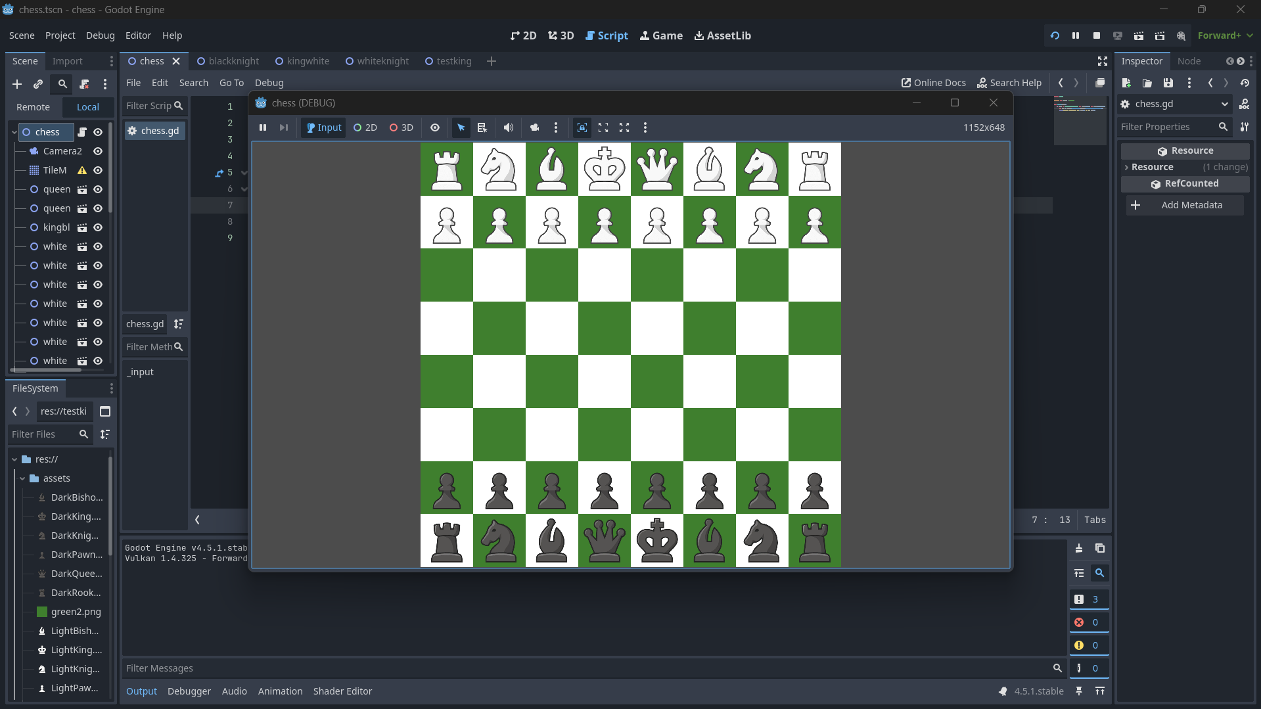
Task: Pause the running project in the top toolbar
Action: [x=1076, y=35]
